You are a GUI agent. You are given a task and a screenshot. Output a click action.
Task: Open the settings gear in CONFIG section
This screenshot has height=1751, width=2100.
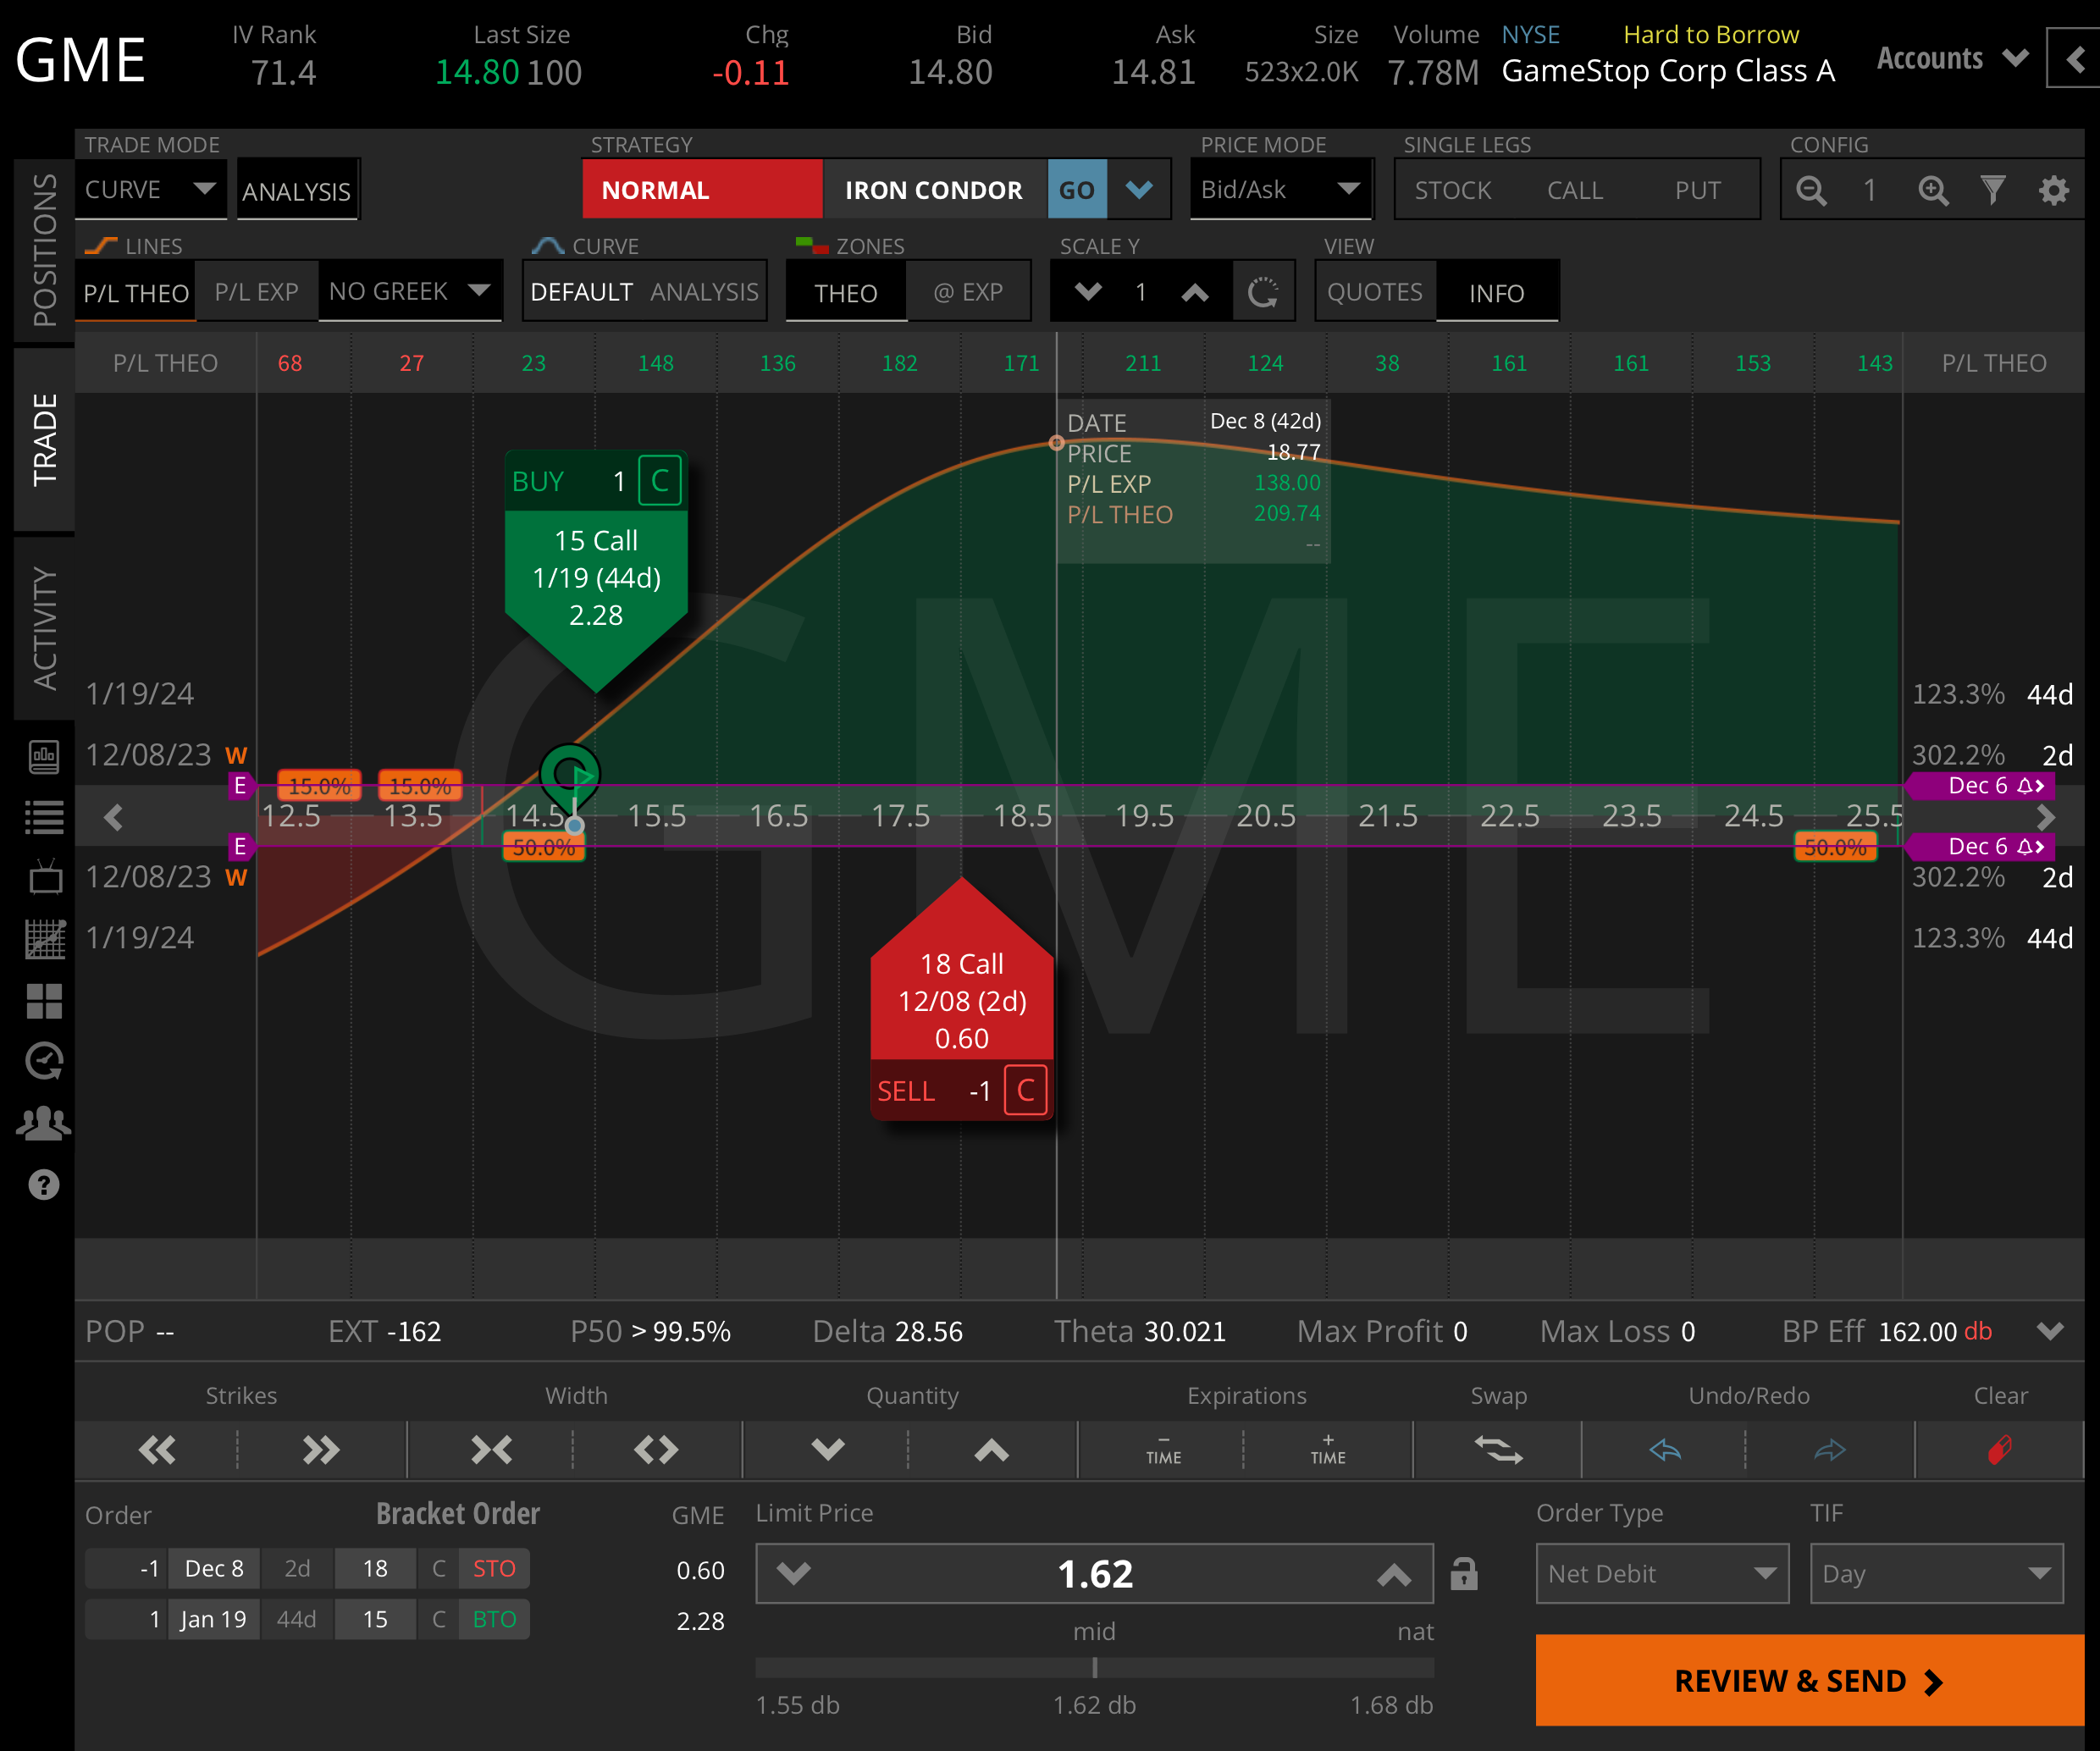(2054, 190)
